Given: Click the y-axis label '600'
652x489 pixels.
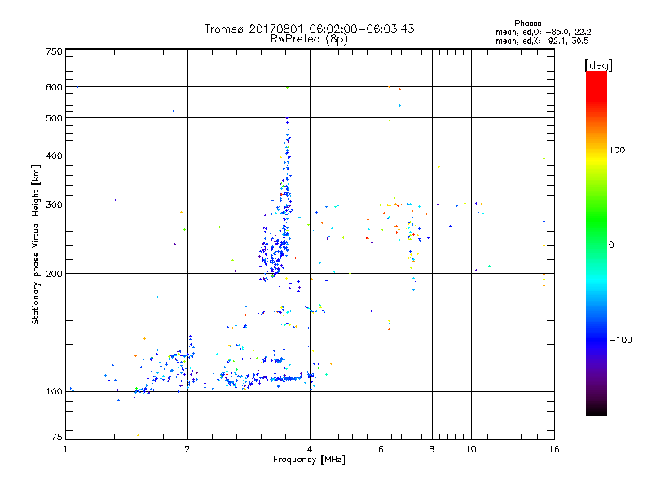Looking at the screenshot, I should 54,87.
